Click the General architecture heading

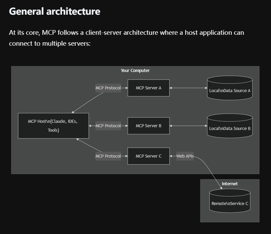(55, 11)
